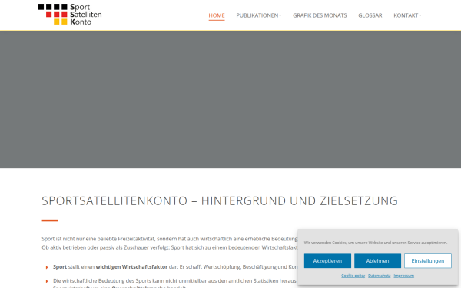
Task: Open the Glossar page
Action: (370, 15)
